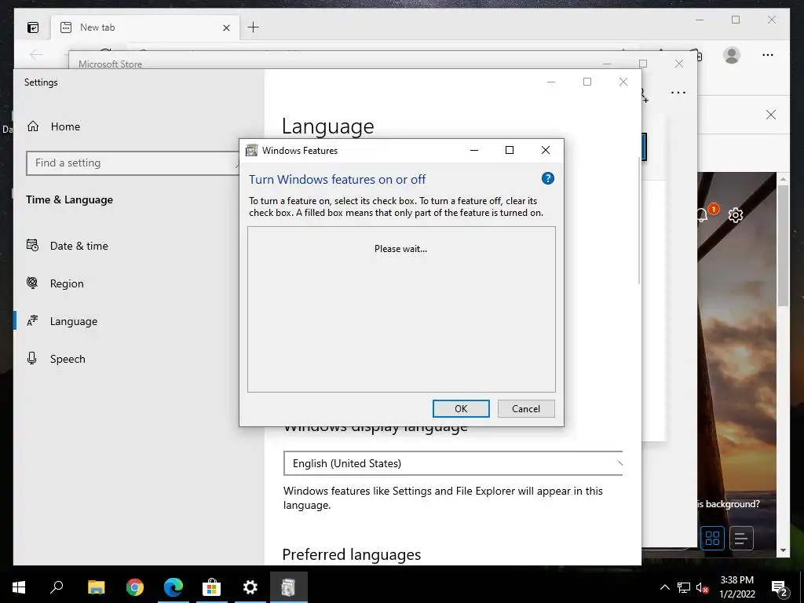Switch new tab feed to grid view
The image size is (804, 603).
click(712, 539)
